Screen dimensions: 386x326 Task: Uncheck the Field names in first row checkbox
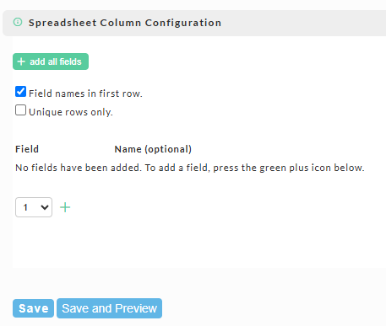[20, 92]
